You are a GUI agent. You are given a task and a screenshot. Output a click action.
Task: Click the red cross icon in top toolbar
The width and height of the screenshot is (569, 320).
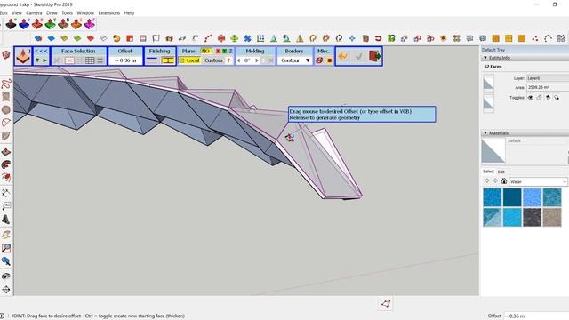(221, 38)
